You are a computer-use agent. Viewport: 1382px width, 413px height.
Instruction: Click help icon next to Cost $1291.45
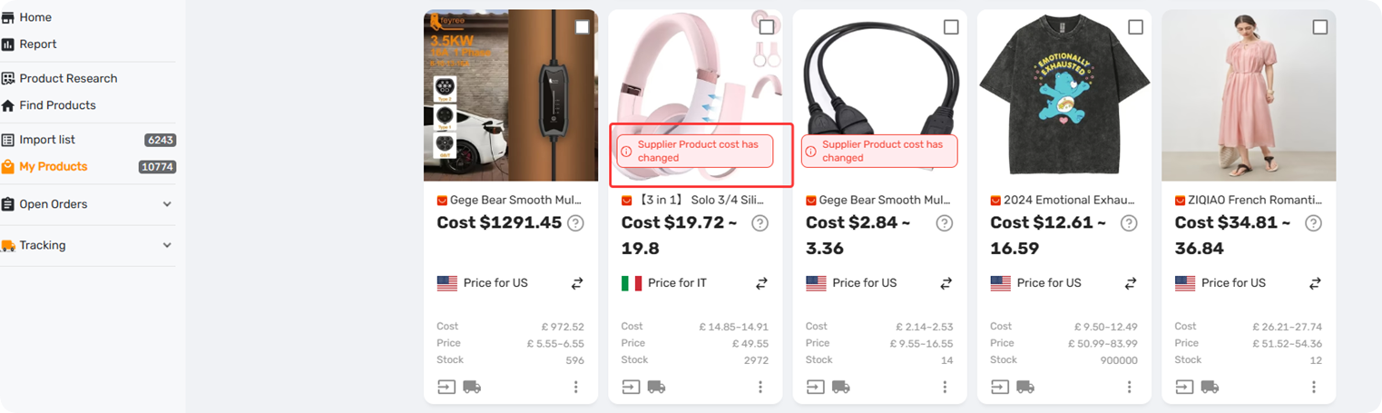click(x=575, y=223)
